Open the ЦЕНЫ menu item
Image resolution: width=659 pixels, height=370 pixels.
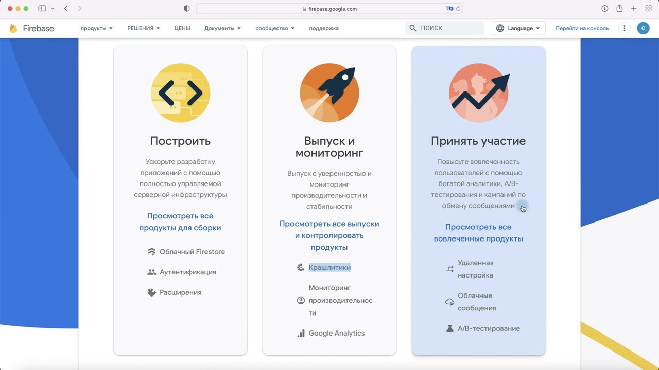[x=182, y=28]
